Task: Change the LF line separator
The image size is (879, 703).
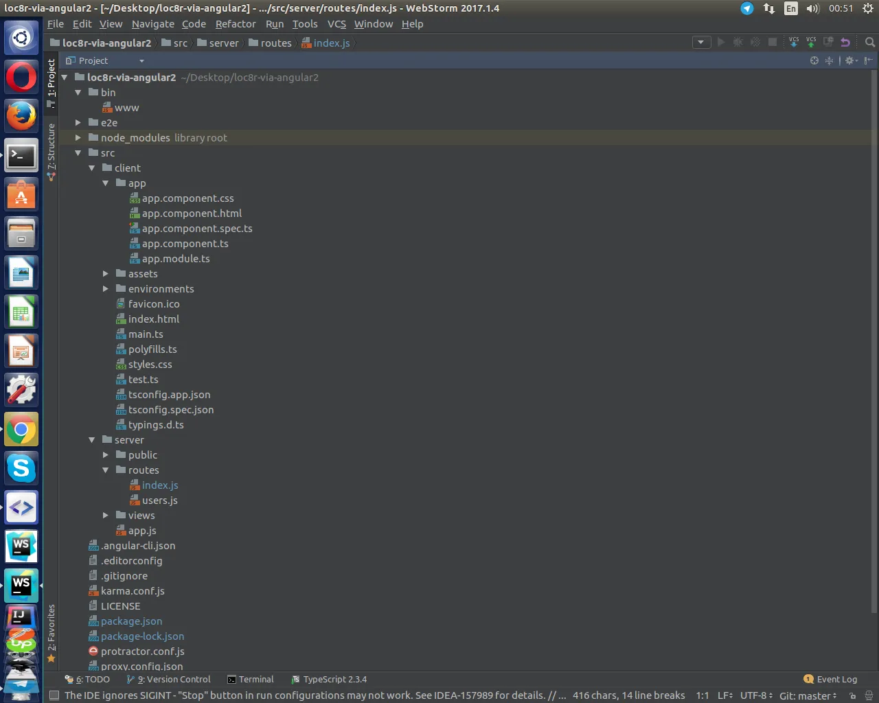Action: pyautogui.click(x=725, y=695)
